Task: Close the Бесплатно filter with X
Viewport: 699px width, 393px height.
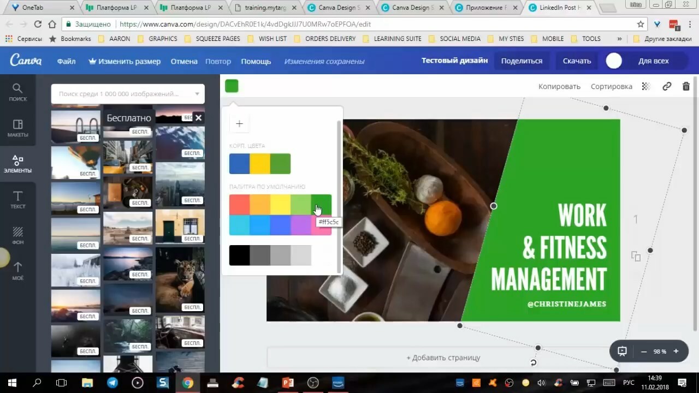Action: (198, 117)
